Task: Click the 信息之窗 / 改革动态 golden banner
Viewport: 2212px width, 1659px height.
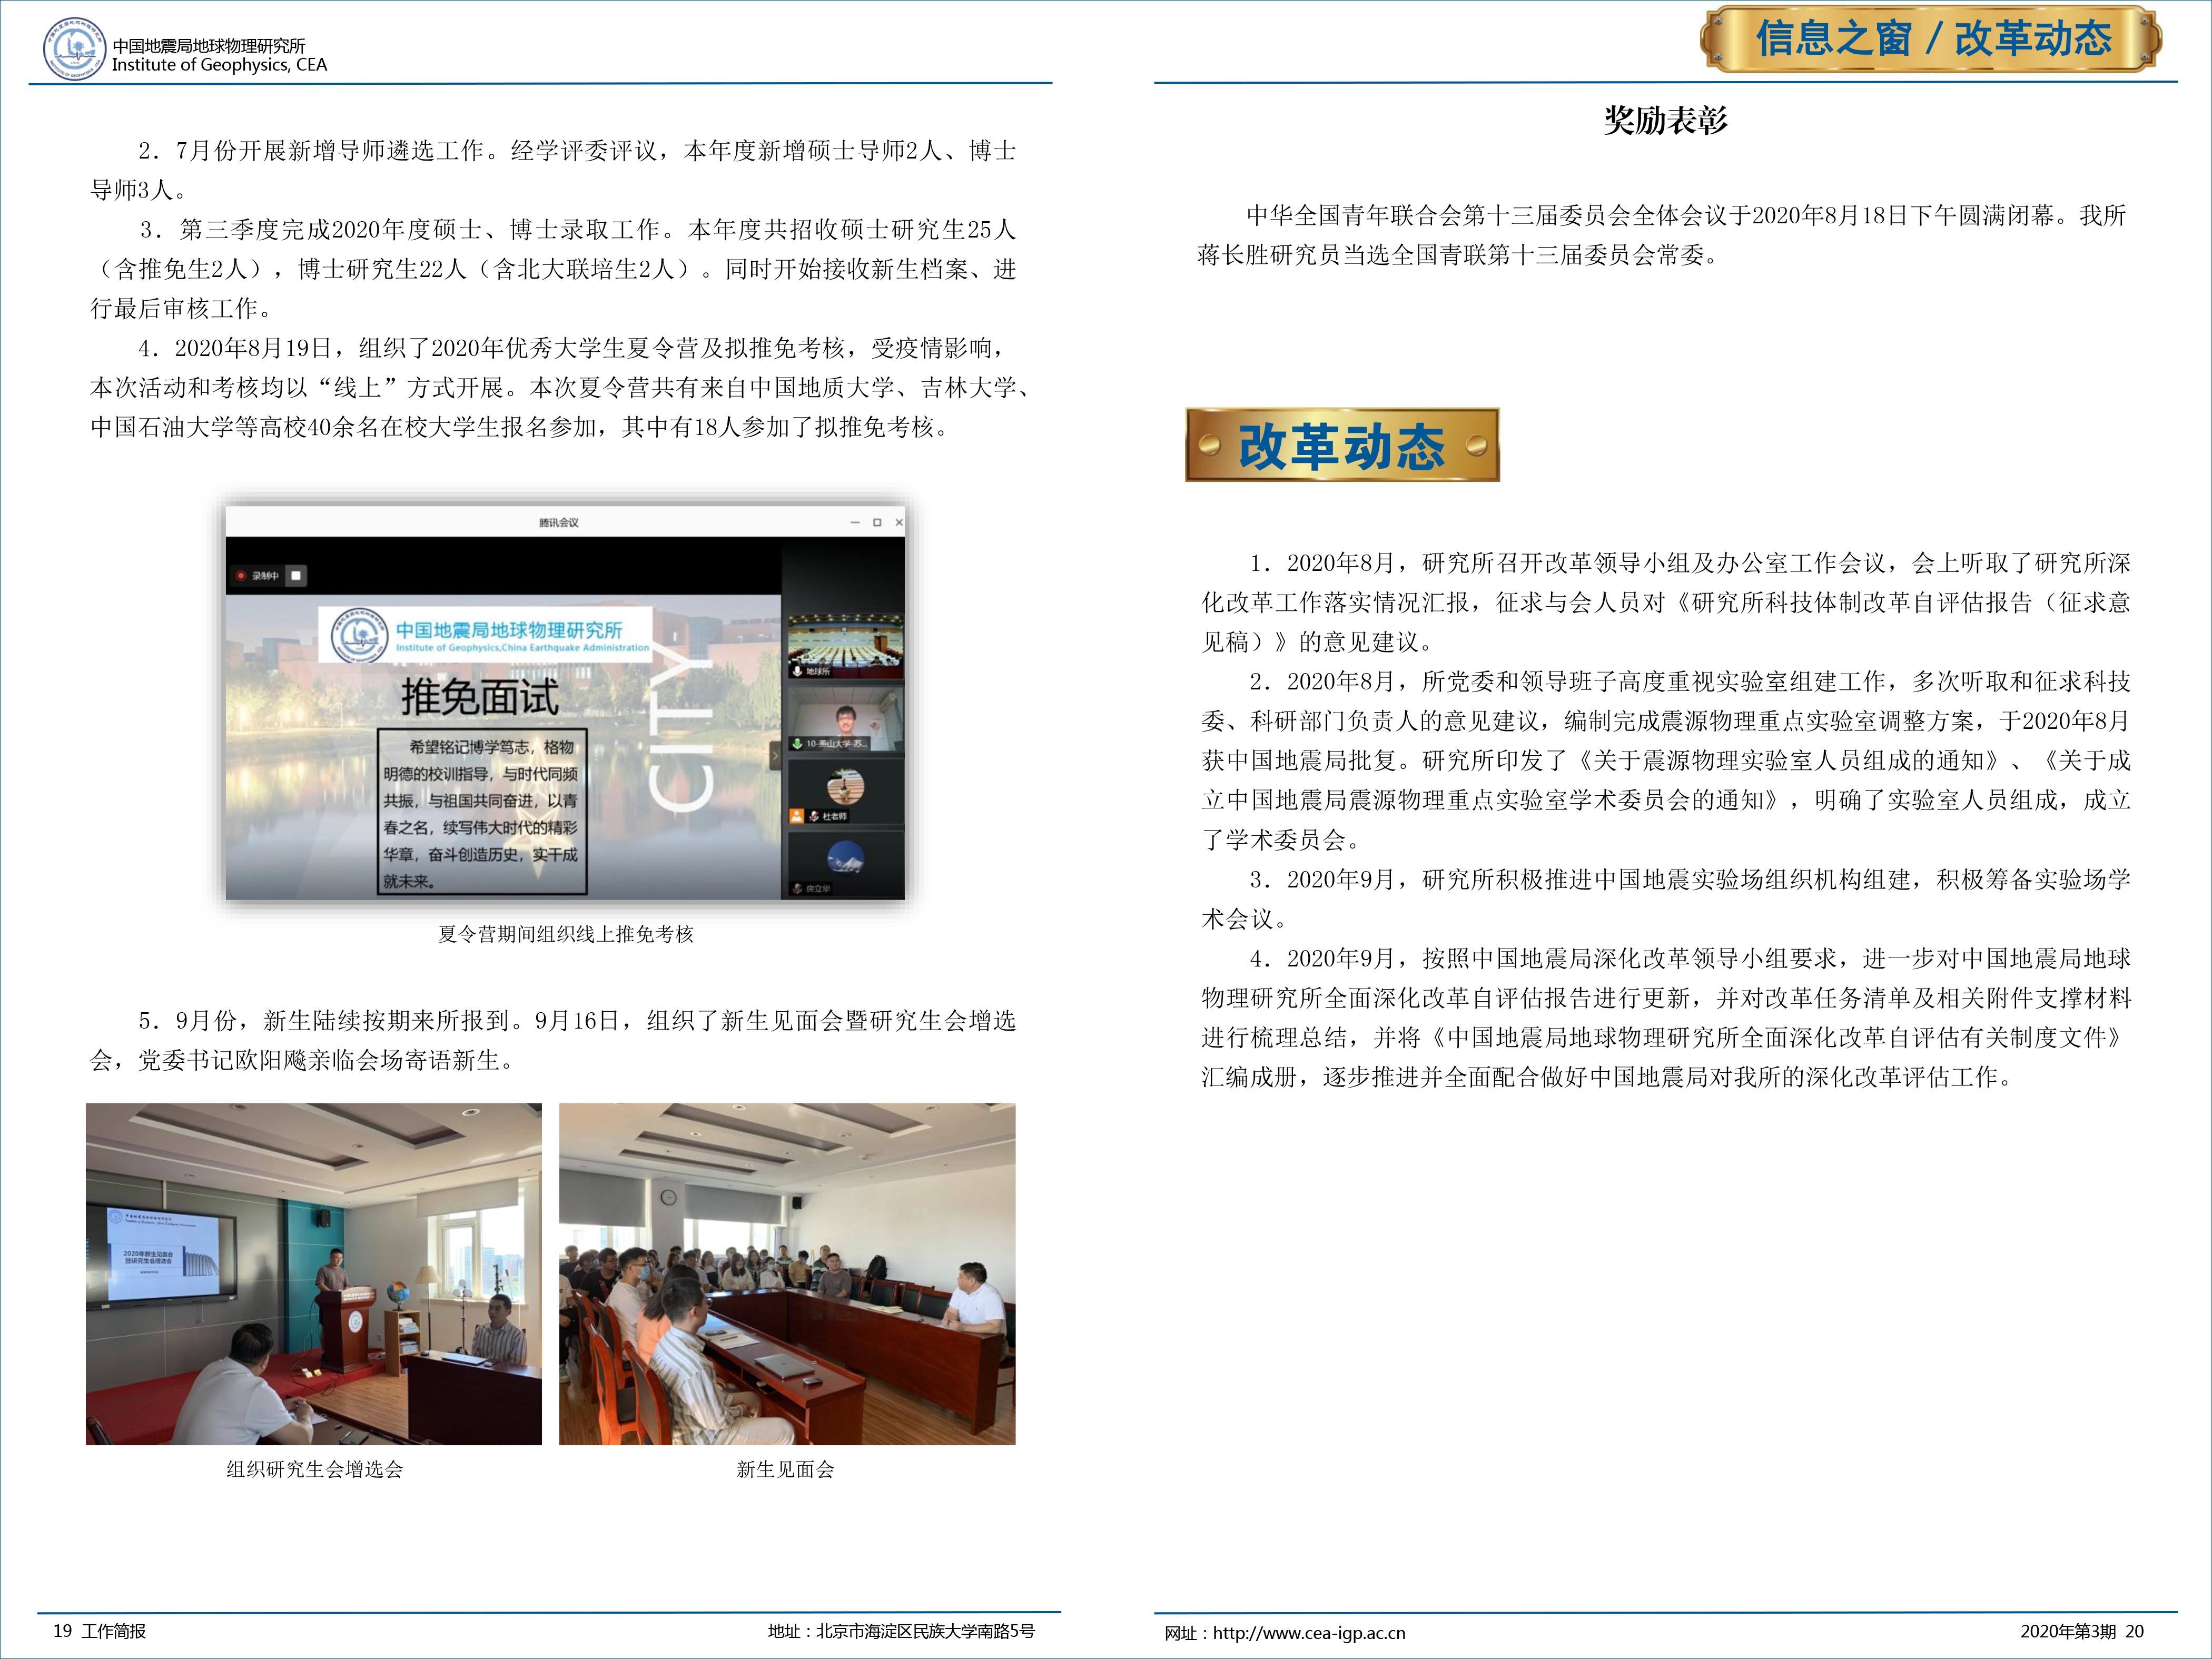Action: click(1931, 39)
